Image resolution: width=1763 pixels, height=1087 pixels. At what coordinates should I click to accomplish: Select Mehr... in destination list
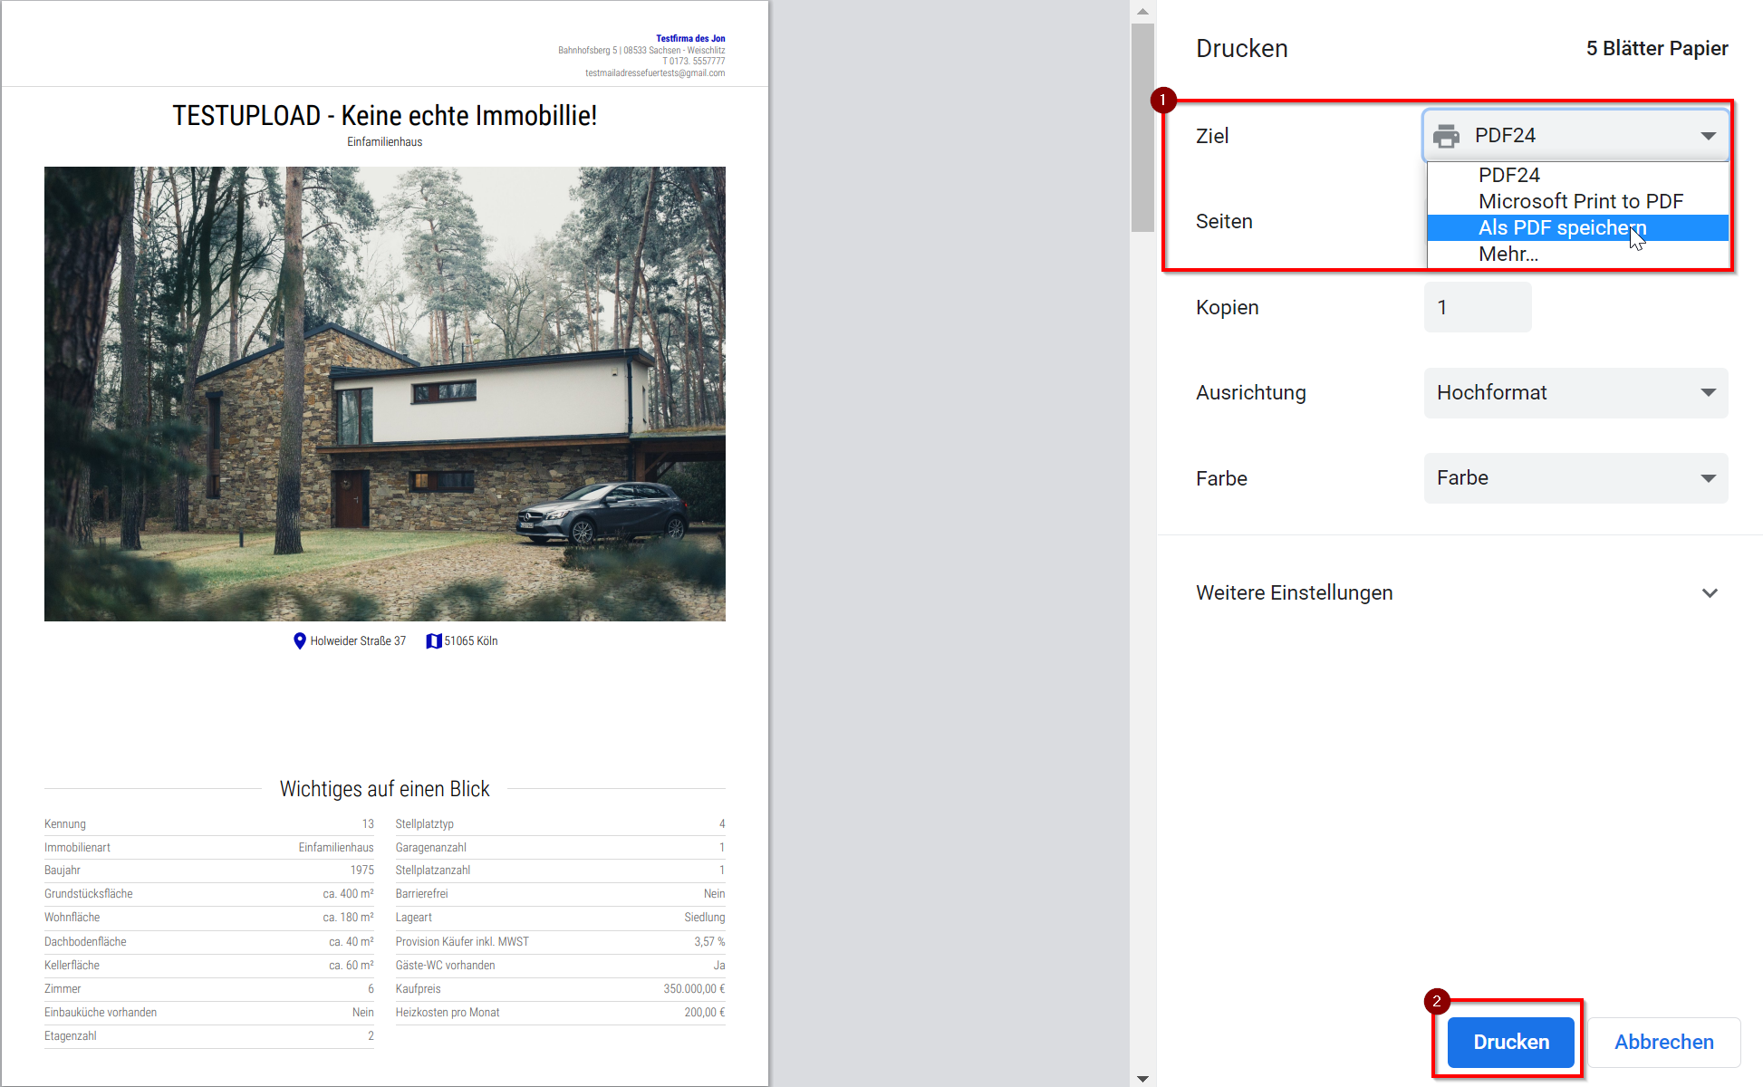1508,254
